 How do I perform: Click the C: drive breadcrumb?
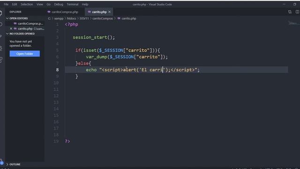click(49, 19)
